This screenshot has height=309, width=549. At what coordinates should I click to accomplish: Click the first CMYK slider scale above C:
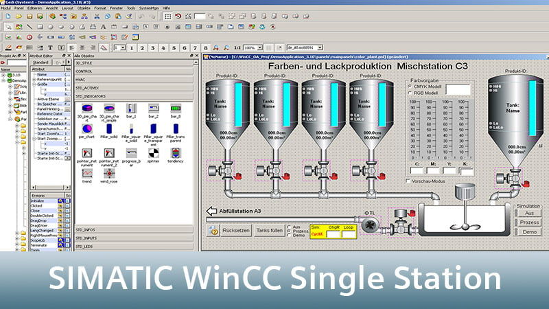click(x=416, y=130)
